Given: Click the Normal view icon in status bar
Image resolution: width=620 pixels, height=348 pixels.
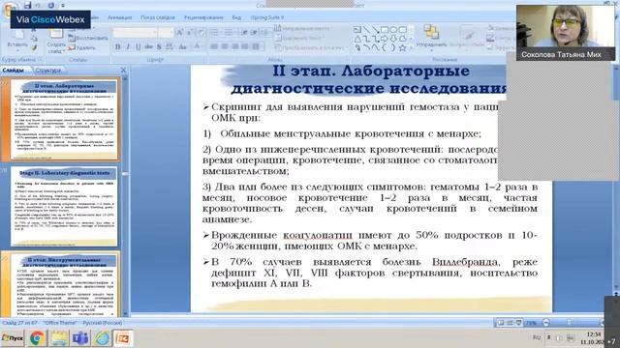Looking at the screenshot, I should 501,323.
